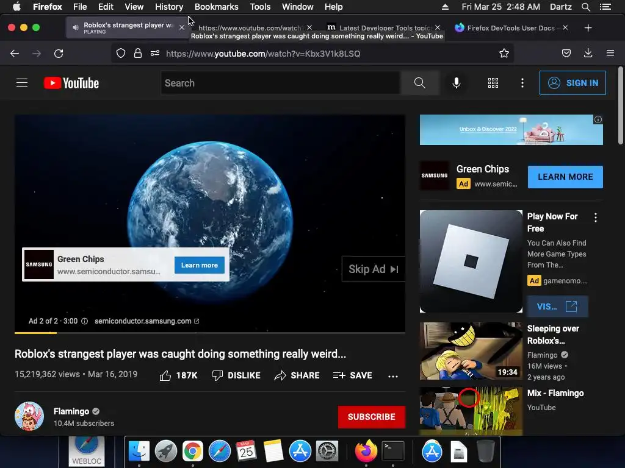
Task: Click SHARE under the video
Action: tap(297, 375)
